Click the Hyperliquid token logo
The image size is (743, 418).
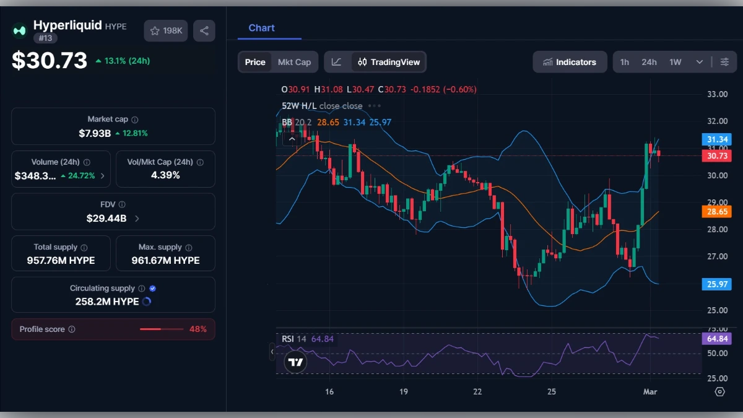click(19, 30)
